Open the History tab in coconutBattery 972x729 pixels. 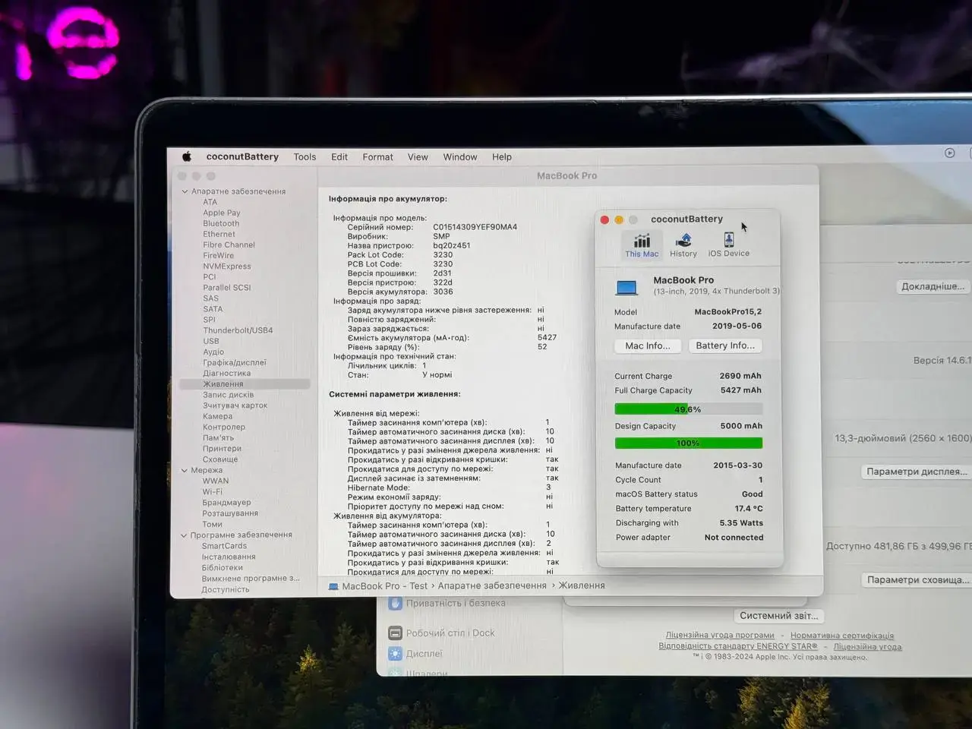pos(683,246)
